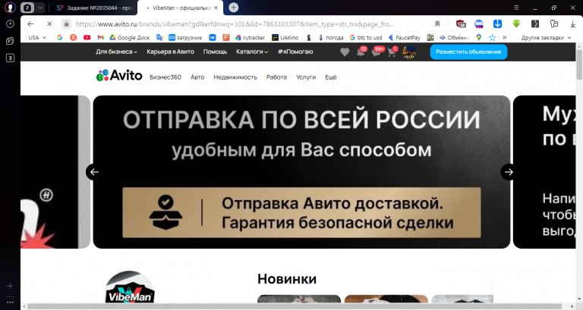Click the Отправка по всей России banner
Image resolution: width=583 pixels, height=310 pixels.
[x=301, y=172]
